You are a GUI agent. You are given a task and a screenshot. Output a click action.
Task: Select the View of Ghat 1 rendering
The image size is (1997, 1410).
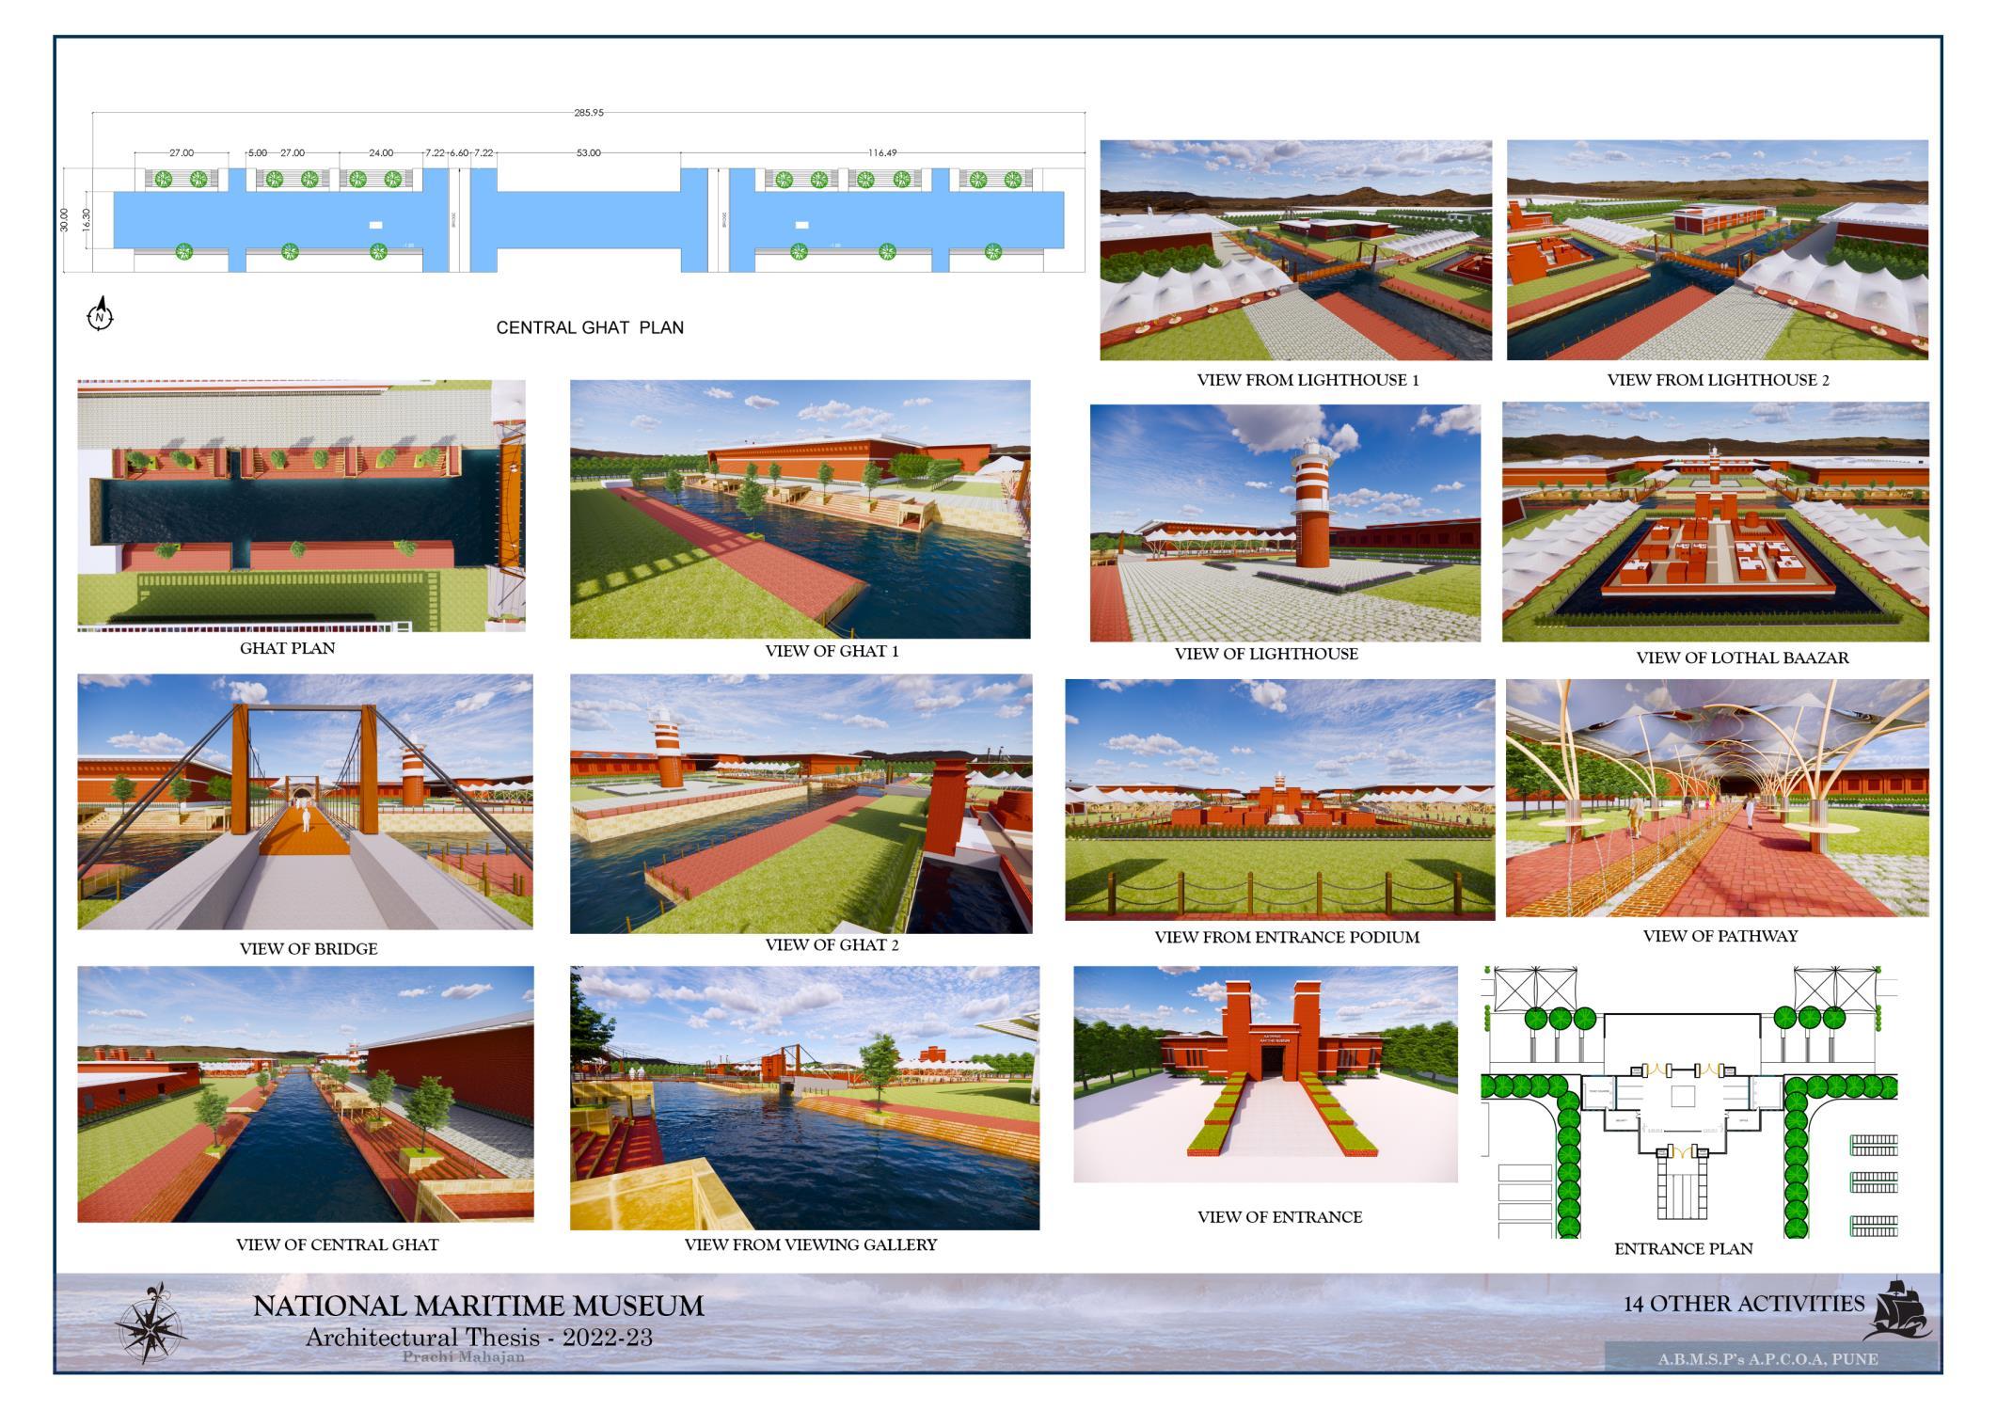point(800,509)
